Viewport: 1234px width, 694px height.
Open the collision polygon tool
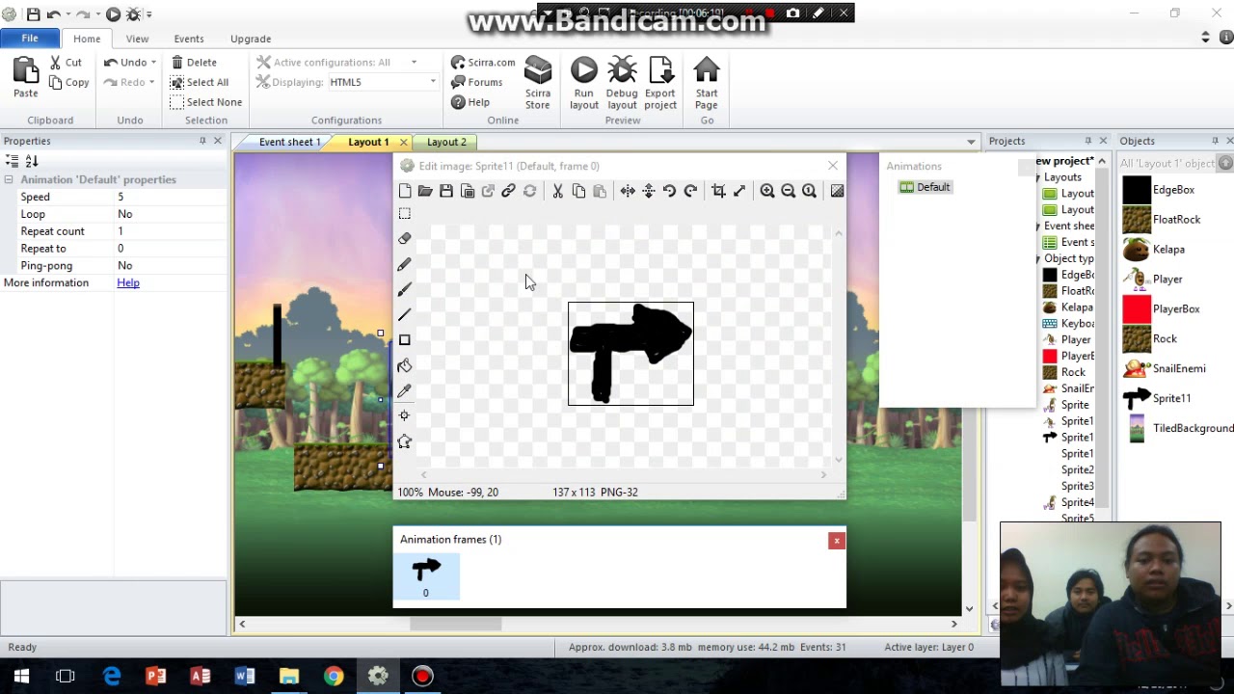pos(405,441)
